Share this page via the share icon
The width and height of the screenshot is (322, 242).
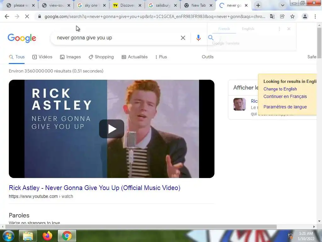coord(282,16)
